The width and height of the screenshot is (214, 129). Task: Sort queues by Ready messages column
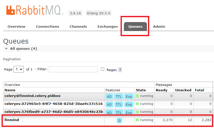tap(162, 90)
